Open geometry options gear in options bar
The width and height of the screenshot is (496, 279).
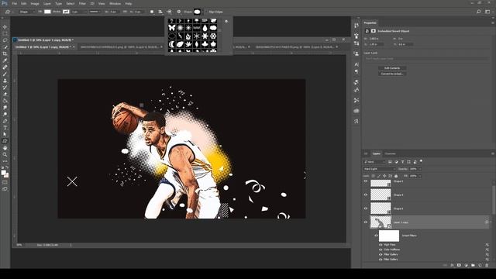click(179, 12)
